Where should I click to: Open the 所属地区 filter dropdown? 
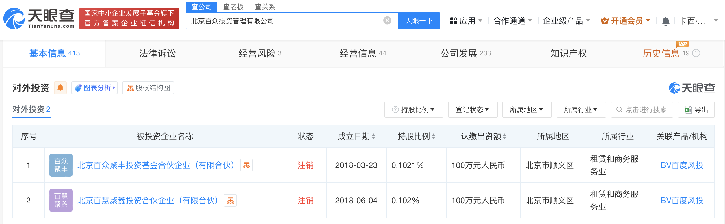[527, 110]
